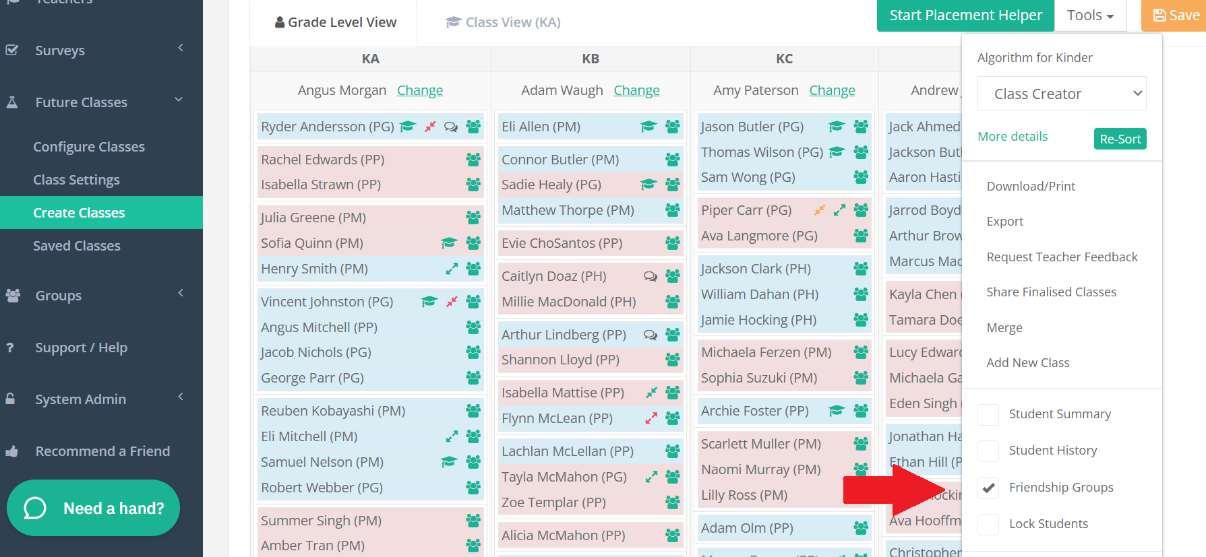
Task: Click the red arrows icon beside Flynn McLean
Action: coord(651,418)
